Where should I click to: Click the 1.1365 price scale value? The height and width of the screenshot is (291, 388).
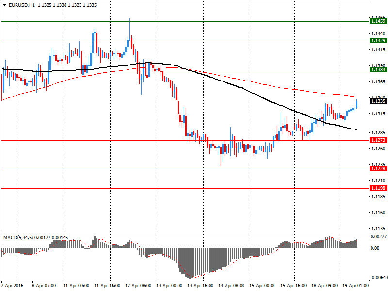[378, 81]
